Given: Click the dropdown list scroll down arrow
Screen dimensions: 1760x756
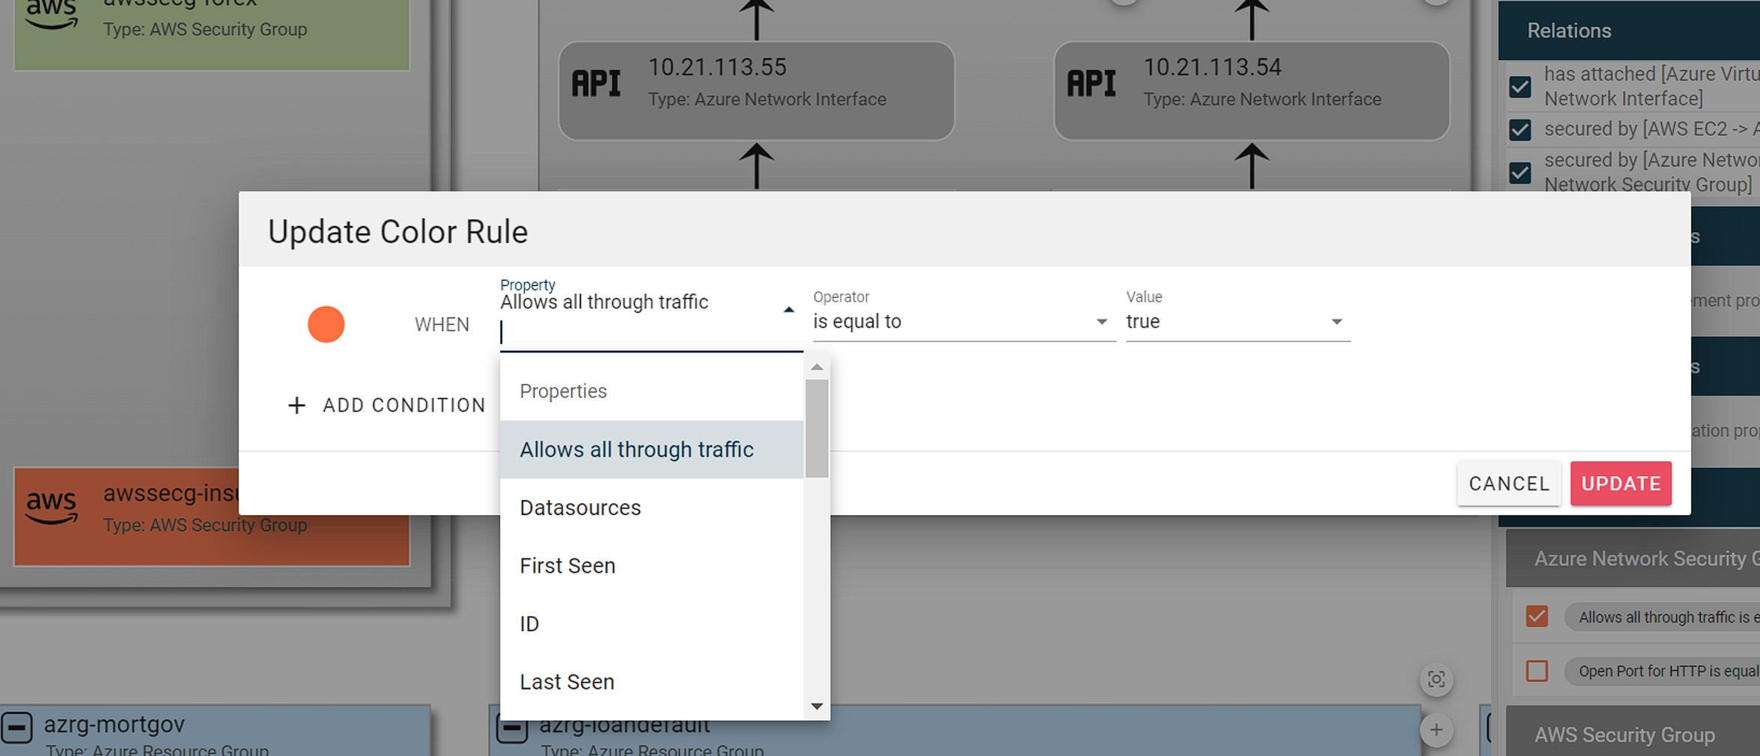Looking at the screenshot, I should click(817, 706).
